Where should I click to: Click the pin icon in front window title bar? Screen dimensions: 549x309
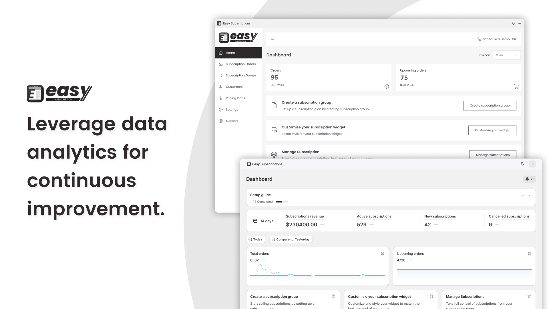point(522,164)
